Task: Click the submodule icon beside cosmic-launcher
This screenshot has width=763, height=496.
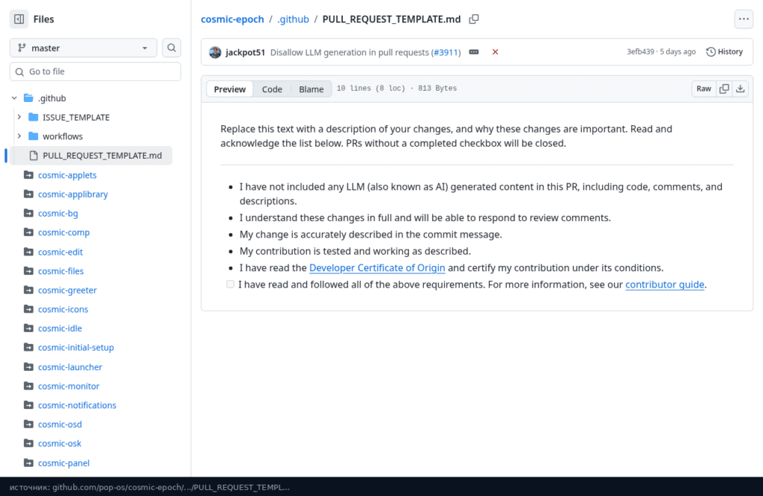Action: click(x=29, y=366)
